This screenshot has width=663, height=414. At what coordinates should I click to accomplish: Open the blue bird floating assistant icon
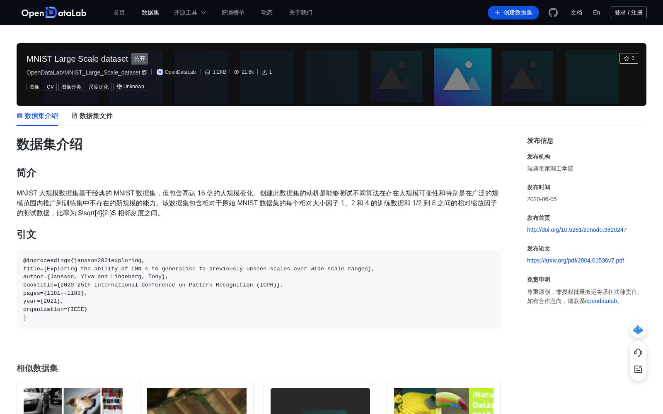pyautogui.click(x=638, y=330)
